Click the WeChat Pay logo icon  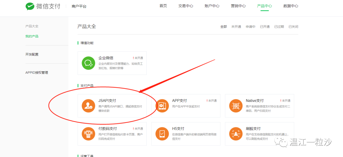coord(30,6)
